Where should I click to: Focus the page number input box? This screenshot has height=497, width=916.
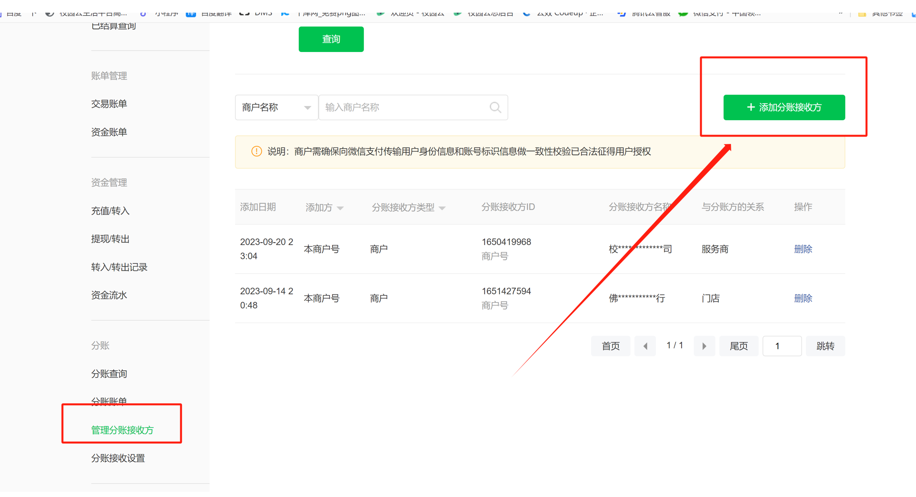point(782,346)
